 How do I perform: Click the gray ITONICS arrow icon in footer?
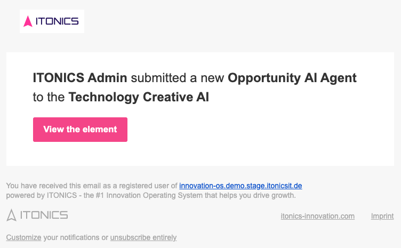pos(11,215)
